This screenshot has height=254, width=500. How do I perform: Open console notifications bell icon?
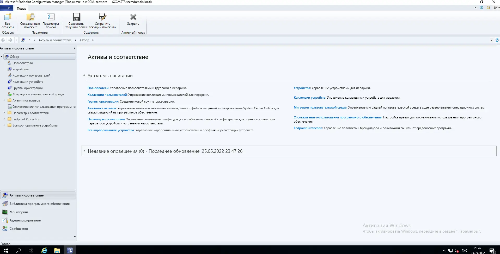(x=488, y=8)
